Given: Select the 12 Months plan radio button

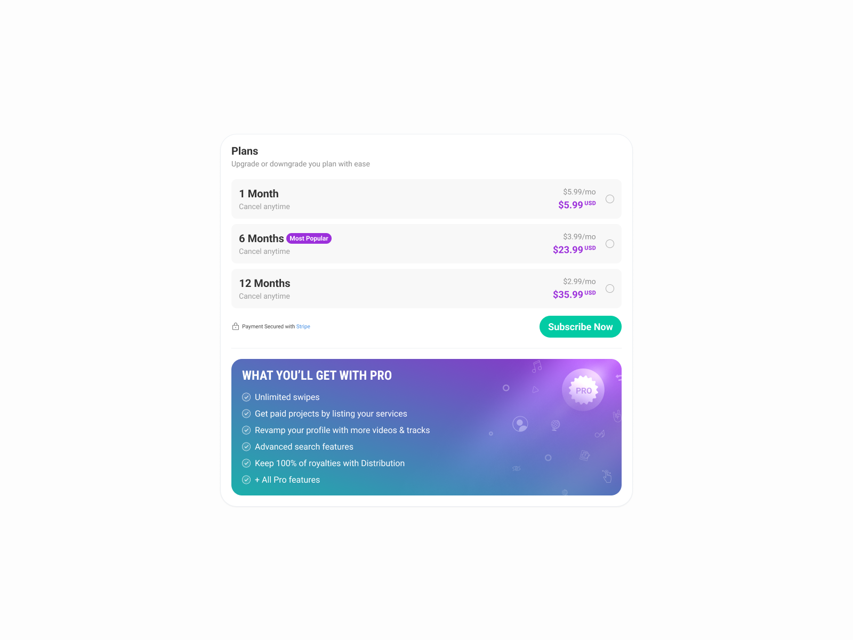Looking at the screenshot, I should tap(610, 289).
